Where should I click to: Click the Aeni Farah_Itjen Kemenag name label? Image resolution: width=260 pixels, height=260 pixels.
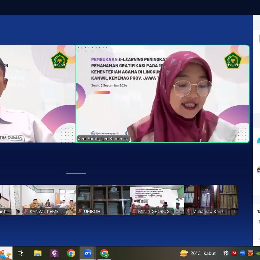point(103,138)
